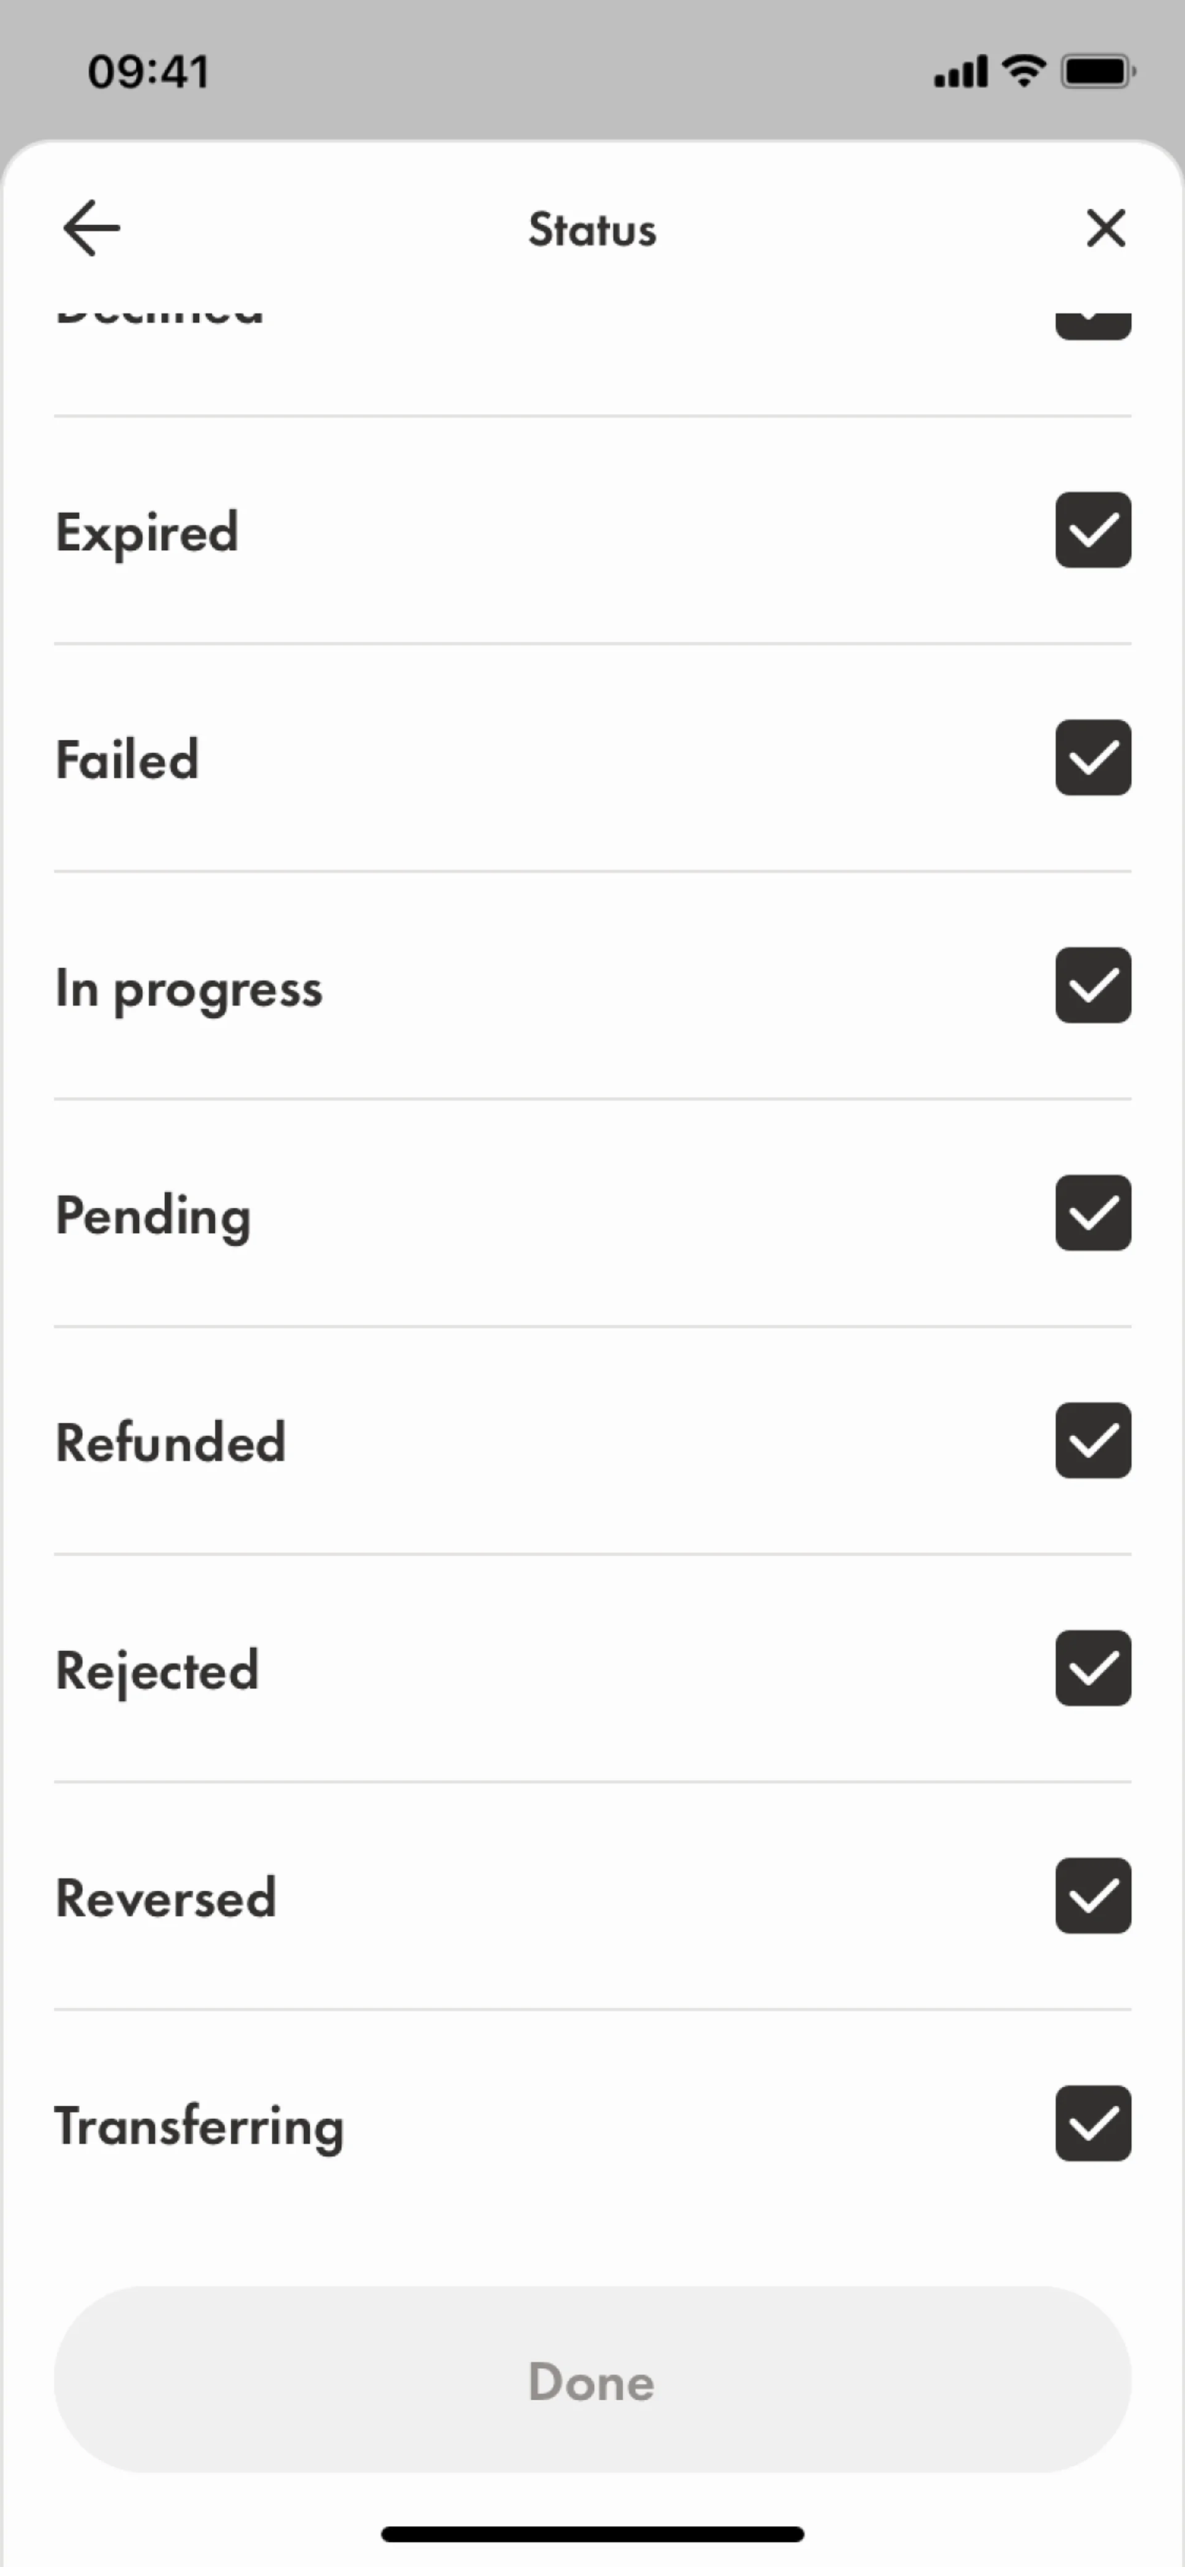
Task: Tap the Failed status label
Action: click(128, 760)
